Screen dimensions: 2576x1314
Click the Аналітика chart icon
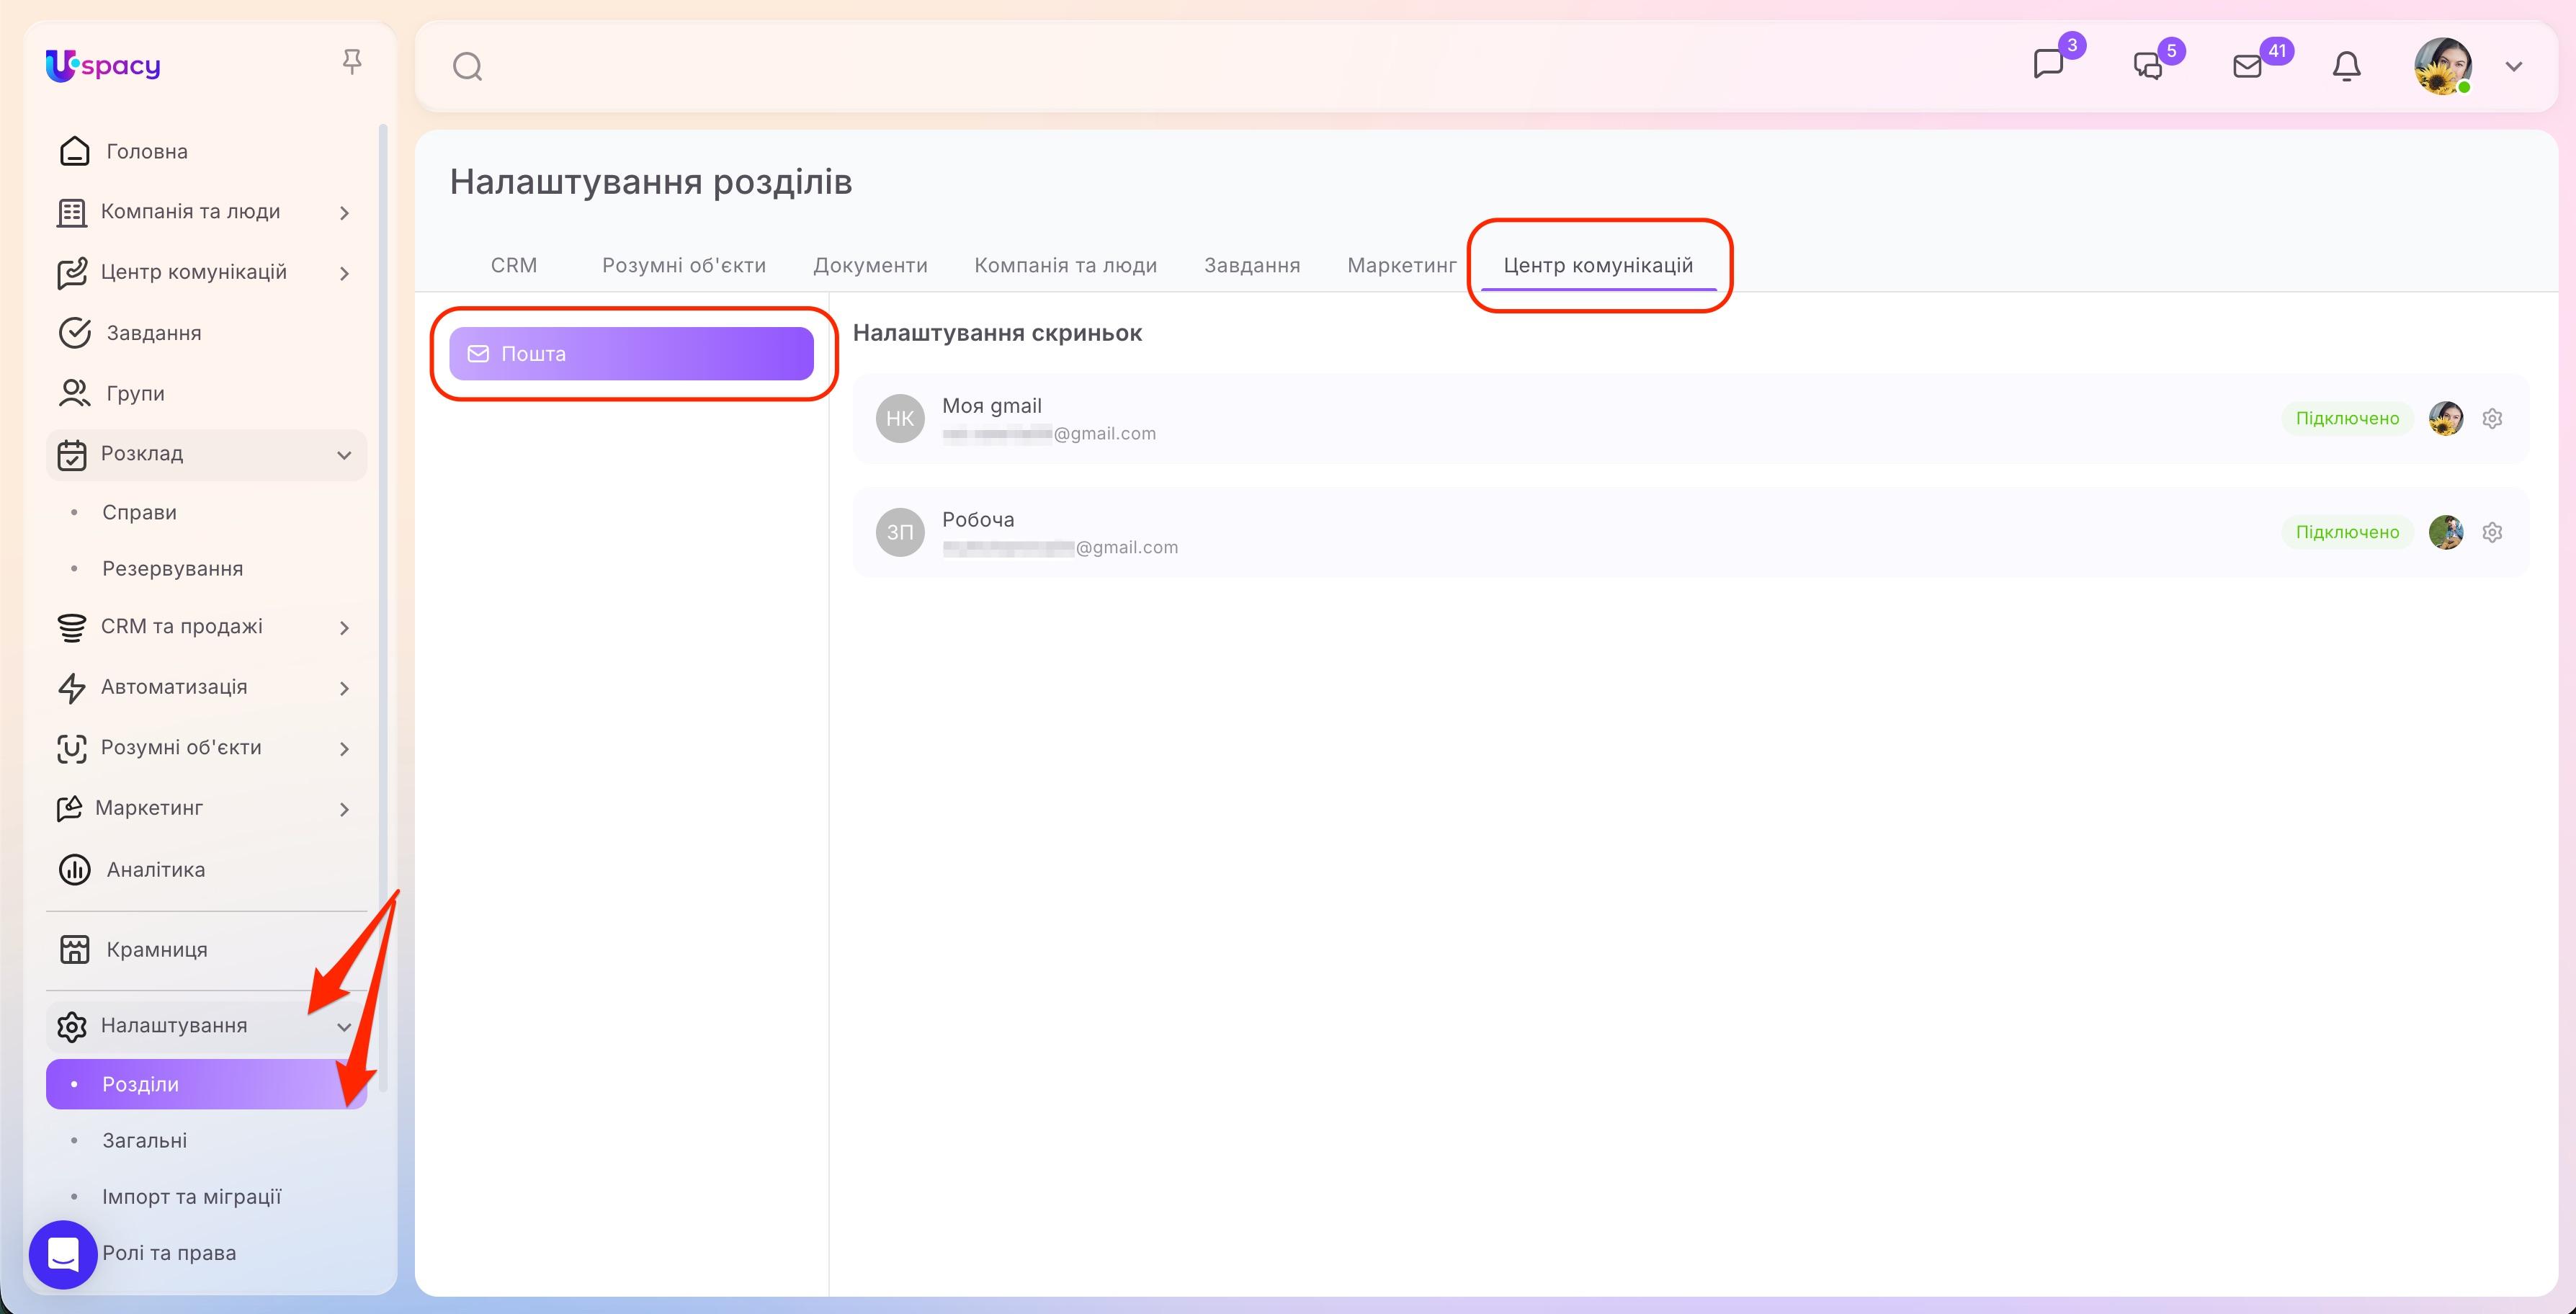(75, 869)
